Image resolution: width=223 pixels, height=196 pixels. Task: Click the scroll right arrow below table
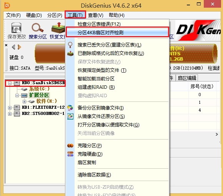pyautogui.click(x=217, y=134)
